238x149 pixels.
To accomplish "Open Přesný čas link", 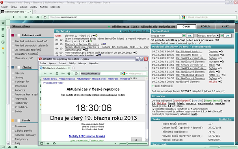I will pyautogui.click(x=113, y=79).
